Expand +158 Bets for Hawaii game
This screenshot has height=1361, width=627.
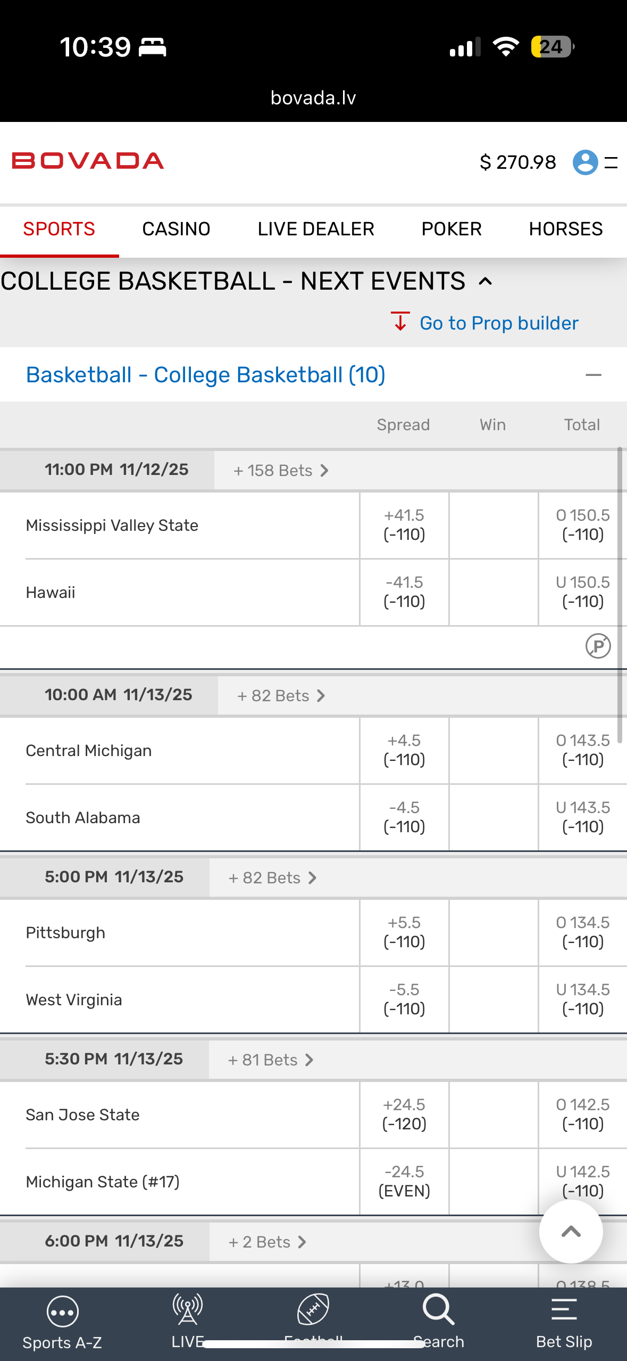point(281,471)
